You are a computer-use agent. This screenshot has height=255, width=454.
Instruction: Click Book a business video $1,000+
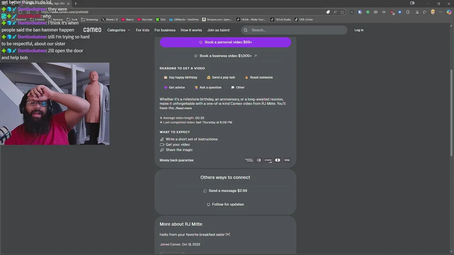[225, 56]
